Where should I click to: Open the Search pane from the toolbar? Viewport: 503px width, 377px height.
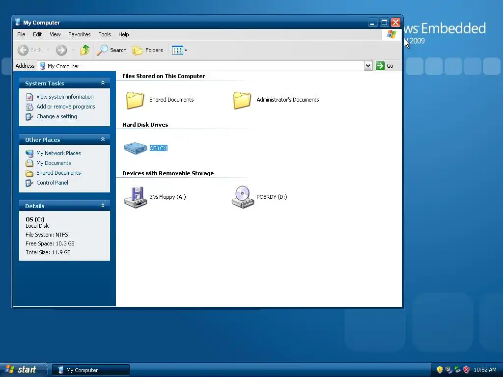112,50
